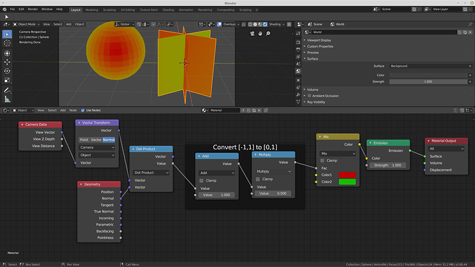Click the viewport Object menu button
Viewport: 475px width, 267px height.
(80, 24)
